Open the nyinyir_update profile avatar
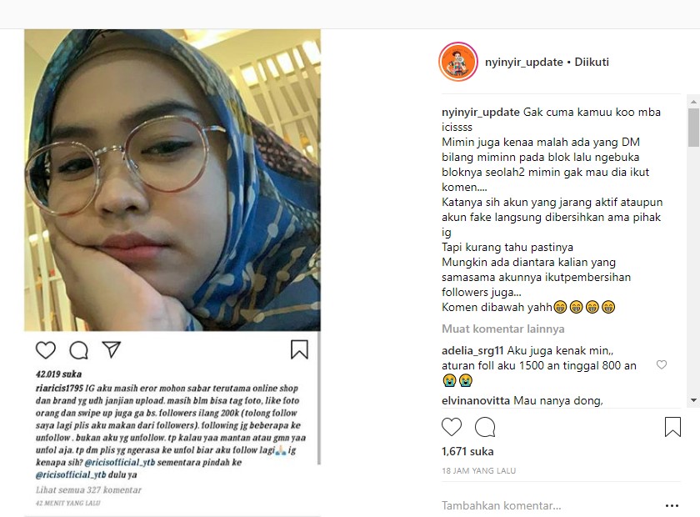Image resolution: width=700 pixels, height=517 pixels. click(x=458, y=62)
